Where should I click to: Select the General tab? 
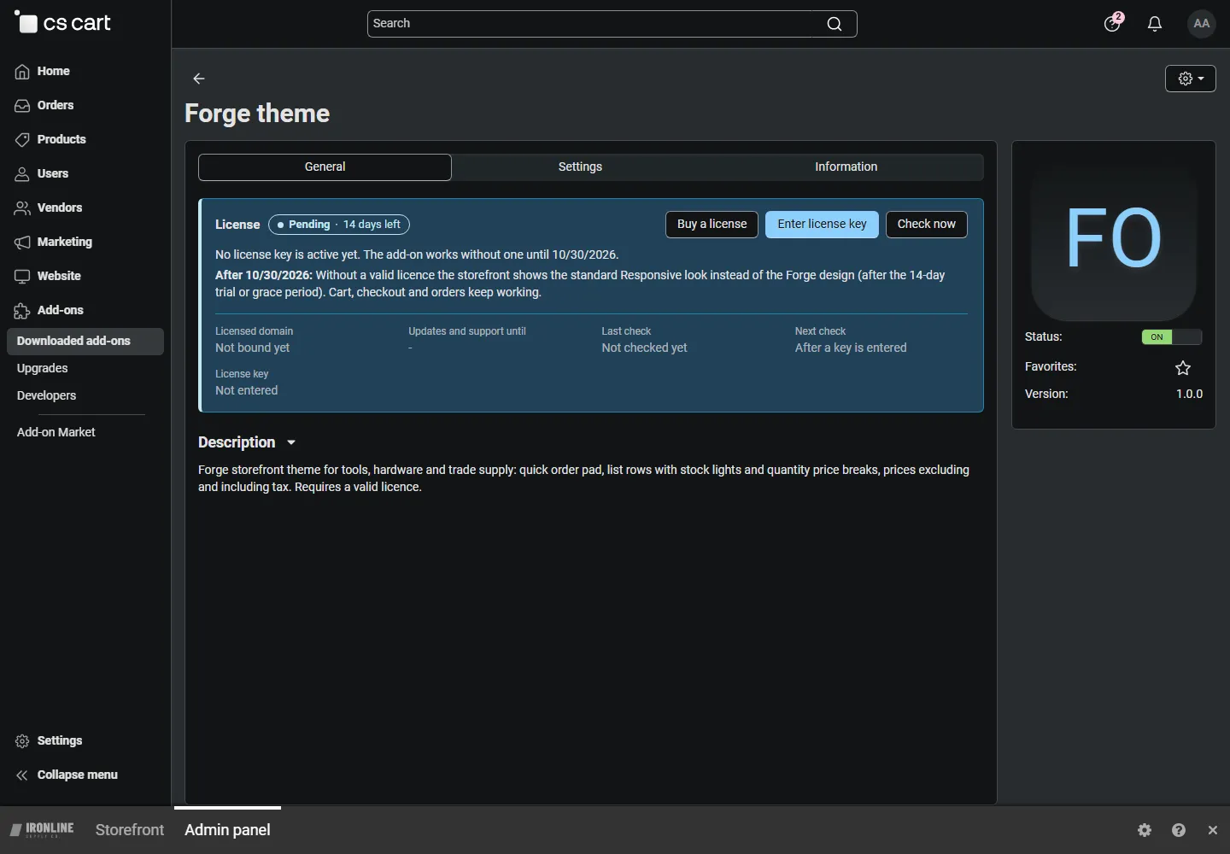[325, 167]
